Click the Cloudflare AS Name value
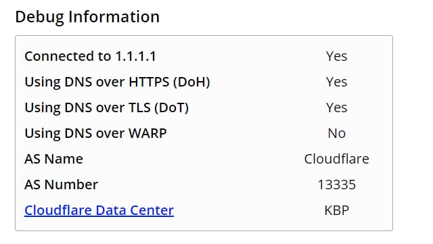The height and width of the screenshot is (244, 433). tap(337, 159)
